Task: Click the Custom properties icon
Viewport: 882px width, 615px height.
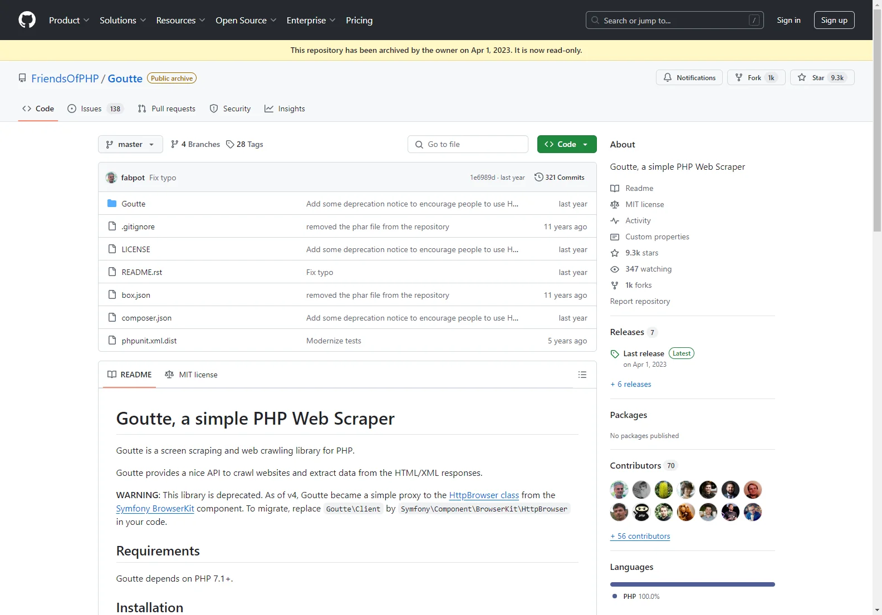Action: (x=615, y=237)
